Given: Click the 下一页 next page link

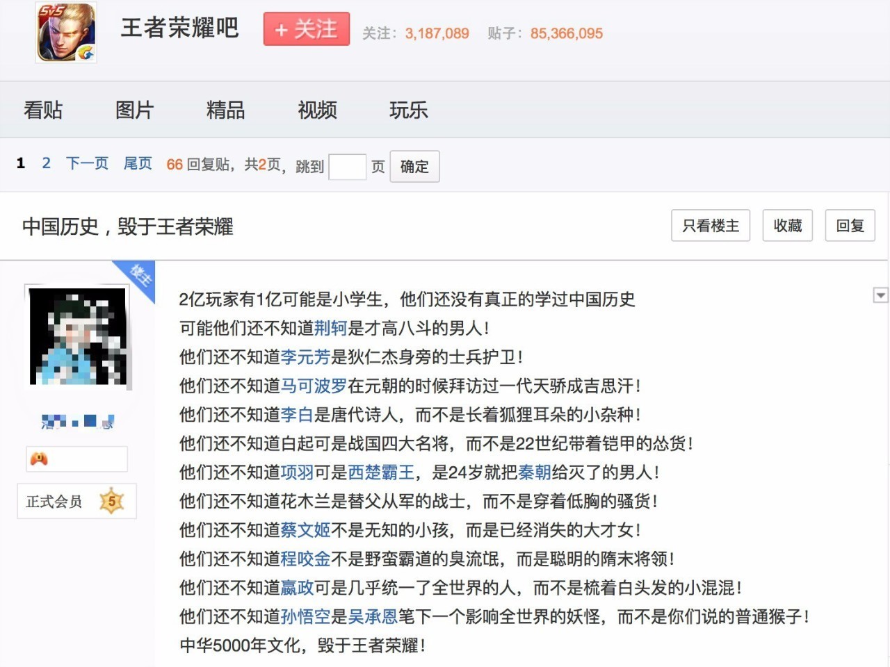Looking at the screenshot, I should click(88, 163).
